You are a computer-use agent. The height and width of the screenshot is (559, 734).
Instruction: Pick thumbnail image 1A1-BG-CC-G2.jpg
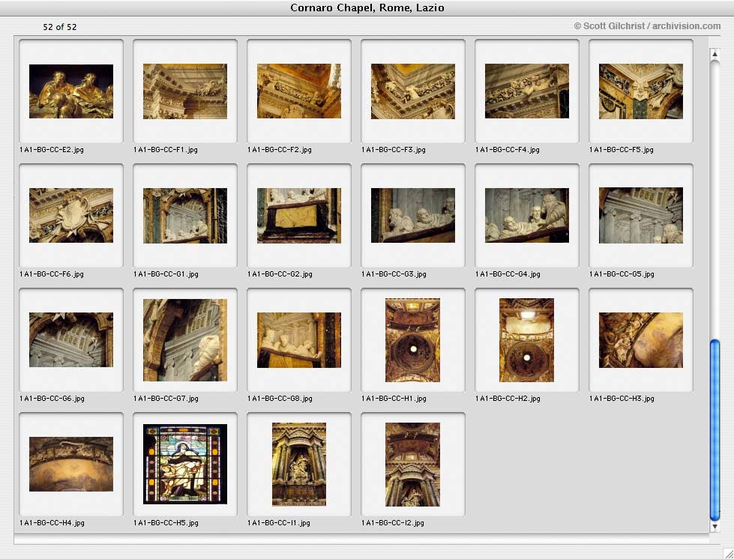(299, 216)
